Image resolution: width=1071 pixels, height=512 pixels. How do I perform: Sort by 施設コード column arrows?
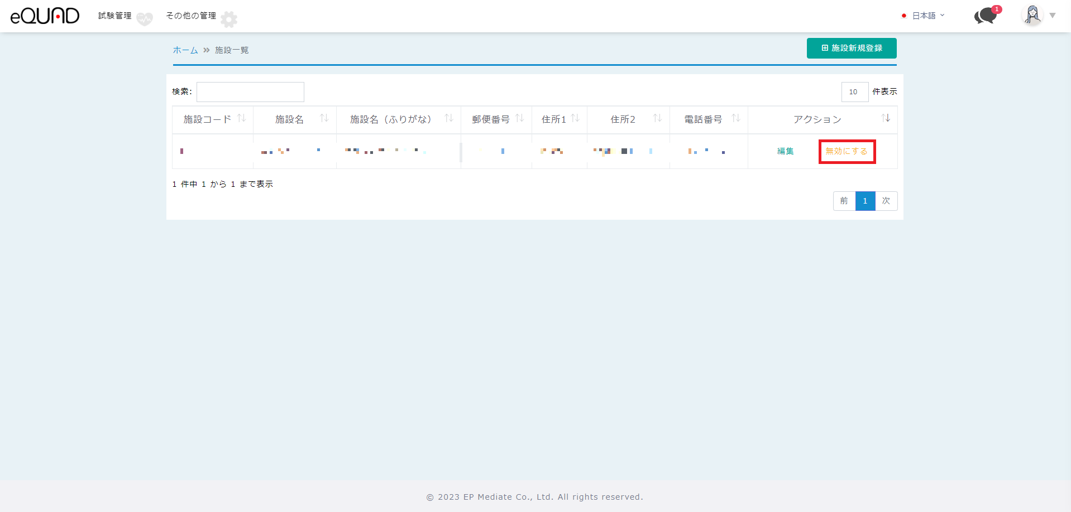pyautogui.click(x=241, y=118)
